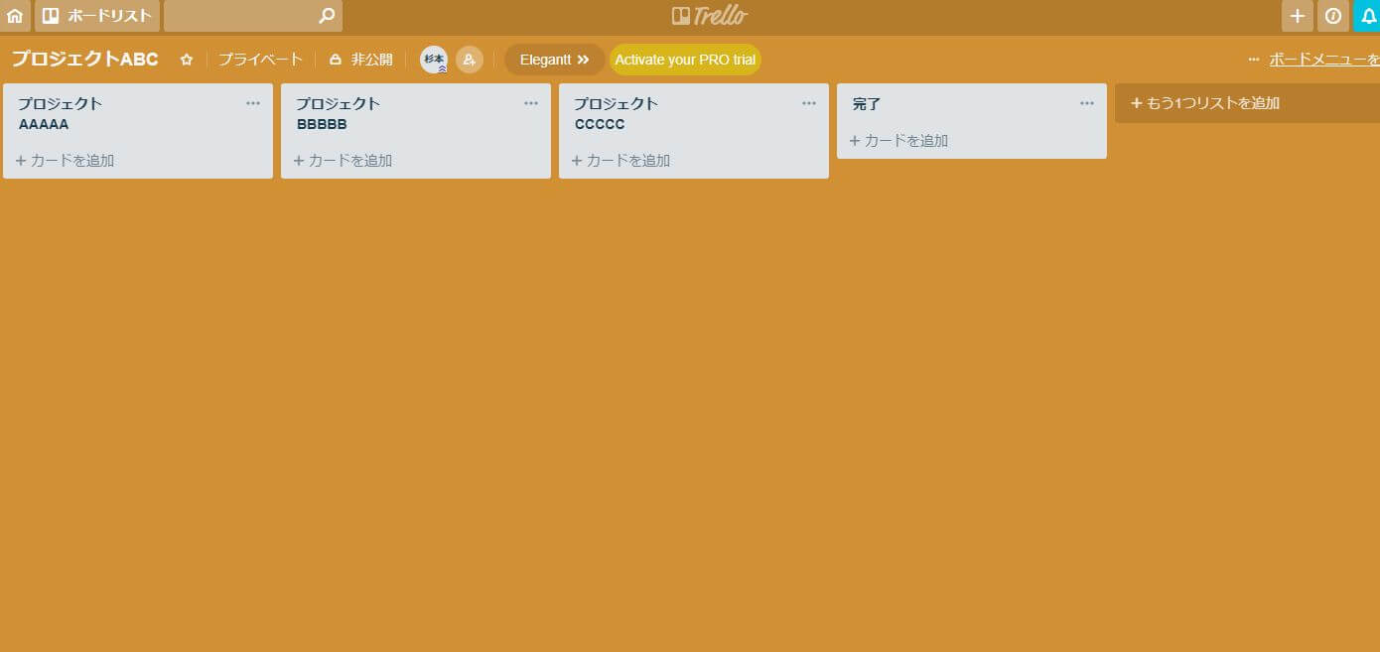Star the プロジェクトABC board

[187, 60]
